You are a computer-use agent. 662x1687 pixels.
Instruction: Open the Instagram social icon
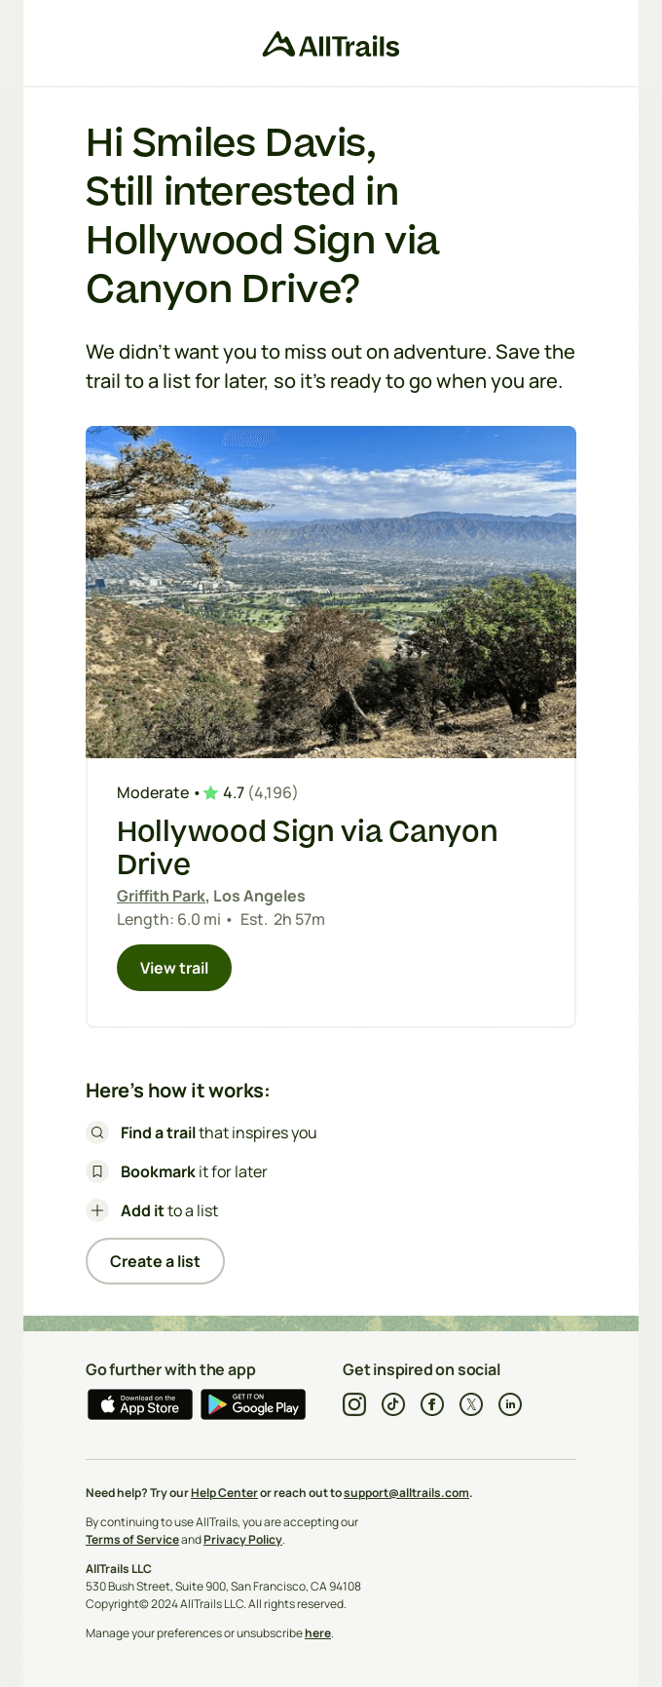pyautogui.click(x=354, y=1404)
